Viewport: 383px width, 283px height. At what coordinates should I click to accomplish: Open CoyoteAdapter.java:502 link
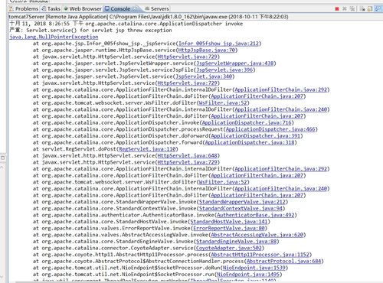tap(229, 249)
